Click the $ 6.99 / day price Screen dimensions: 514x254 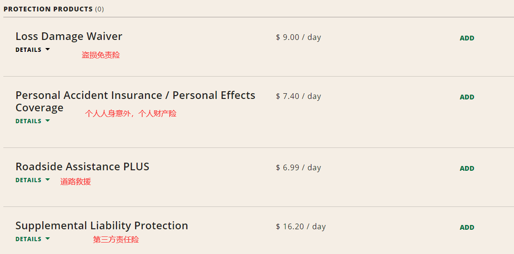(298, 168)
